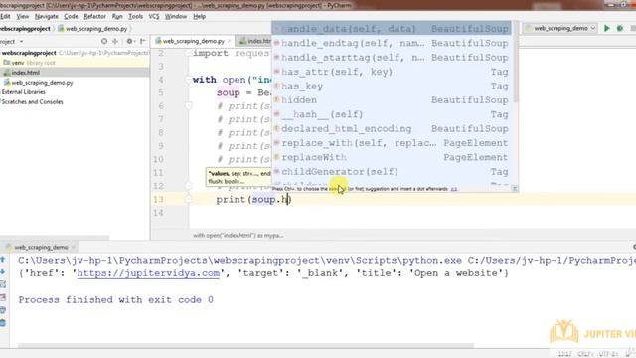Open the Edit menu
Image resolution: width=636 pixels, height=358 pixels.
coord(5,16)
